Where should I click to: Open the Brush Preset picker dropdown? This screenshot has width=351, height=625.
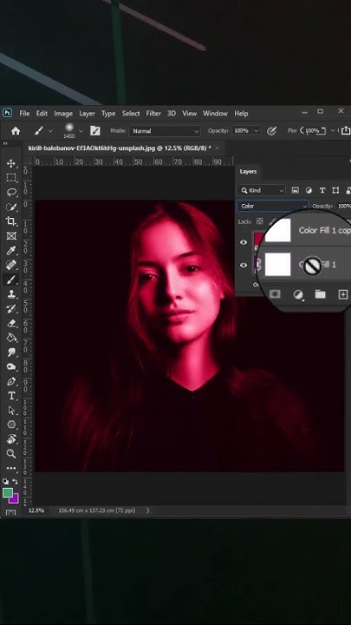click(x=81, y=131)
